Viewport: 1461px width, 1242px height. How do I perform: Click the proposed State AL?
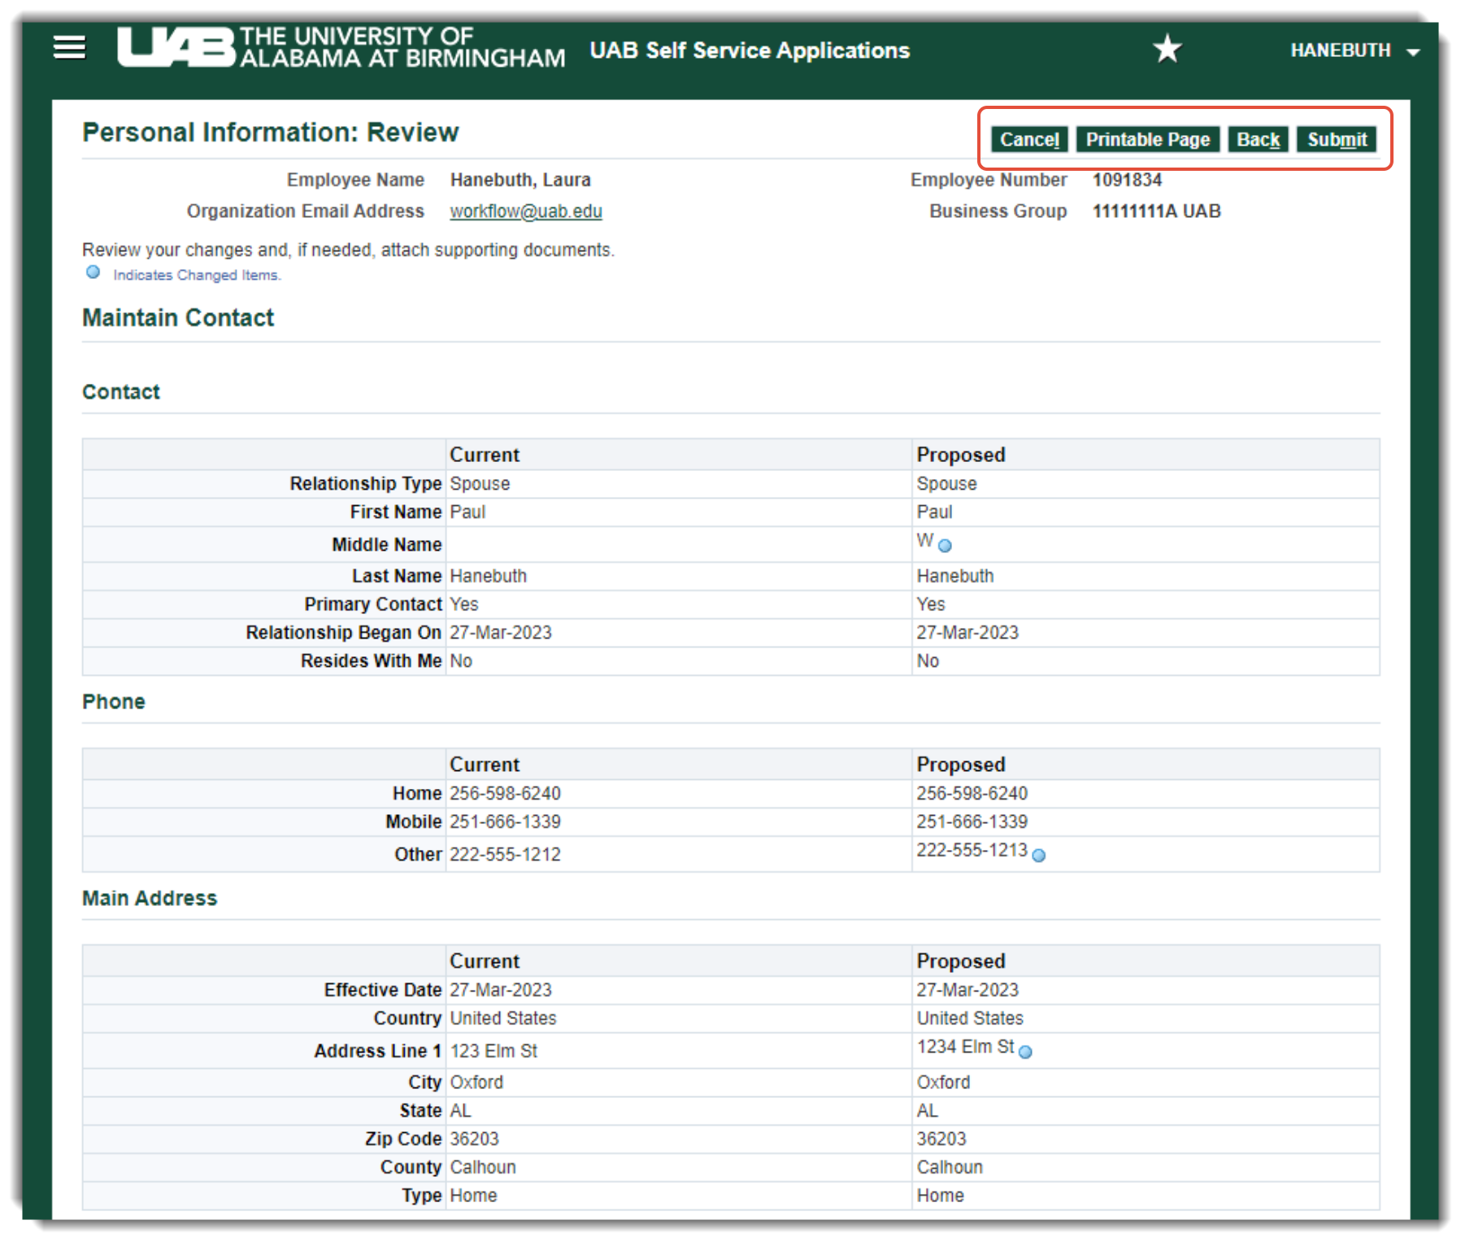(x=928, y=1111)
